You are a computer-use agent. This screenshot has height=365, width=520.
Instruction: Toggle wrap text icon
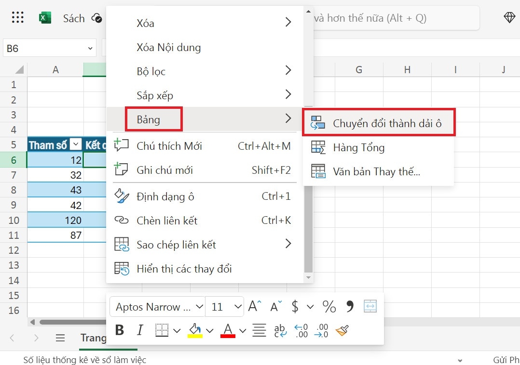[280, 330]
